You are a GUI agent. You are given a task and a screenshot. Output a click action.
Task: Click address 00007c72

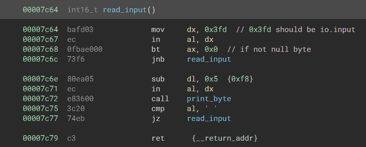[x=40, y=99]
